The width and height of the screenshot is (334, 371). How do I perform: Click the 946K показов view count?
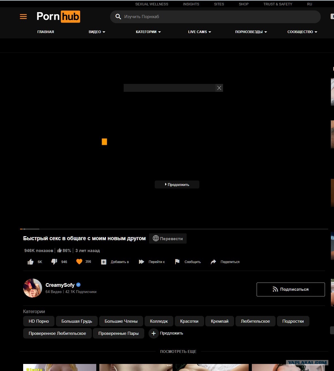pyautogui.click(x=39, y=251)
